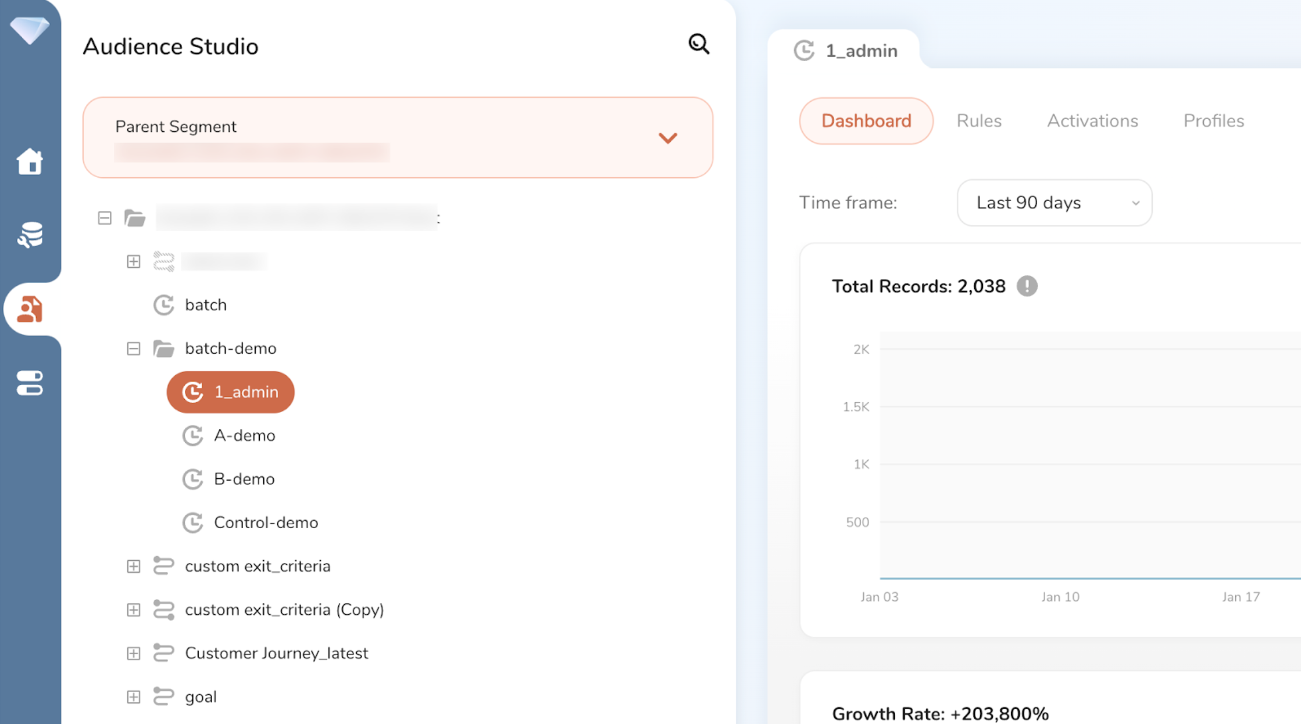Screen dimensions: 1301x724
Task: Click the search magnifier icon
Action: (699, 44)
